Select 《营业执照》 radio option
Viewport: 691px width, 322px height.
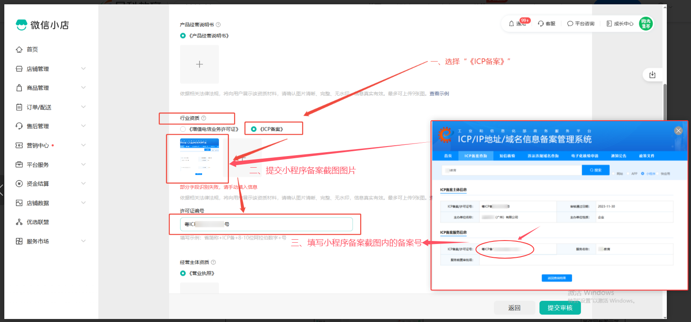tap(183, 273)
